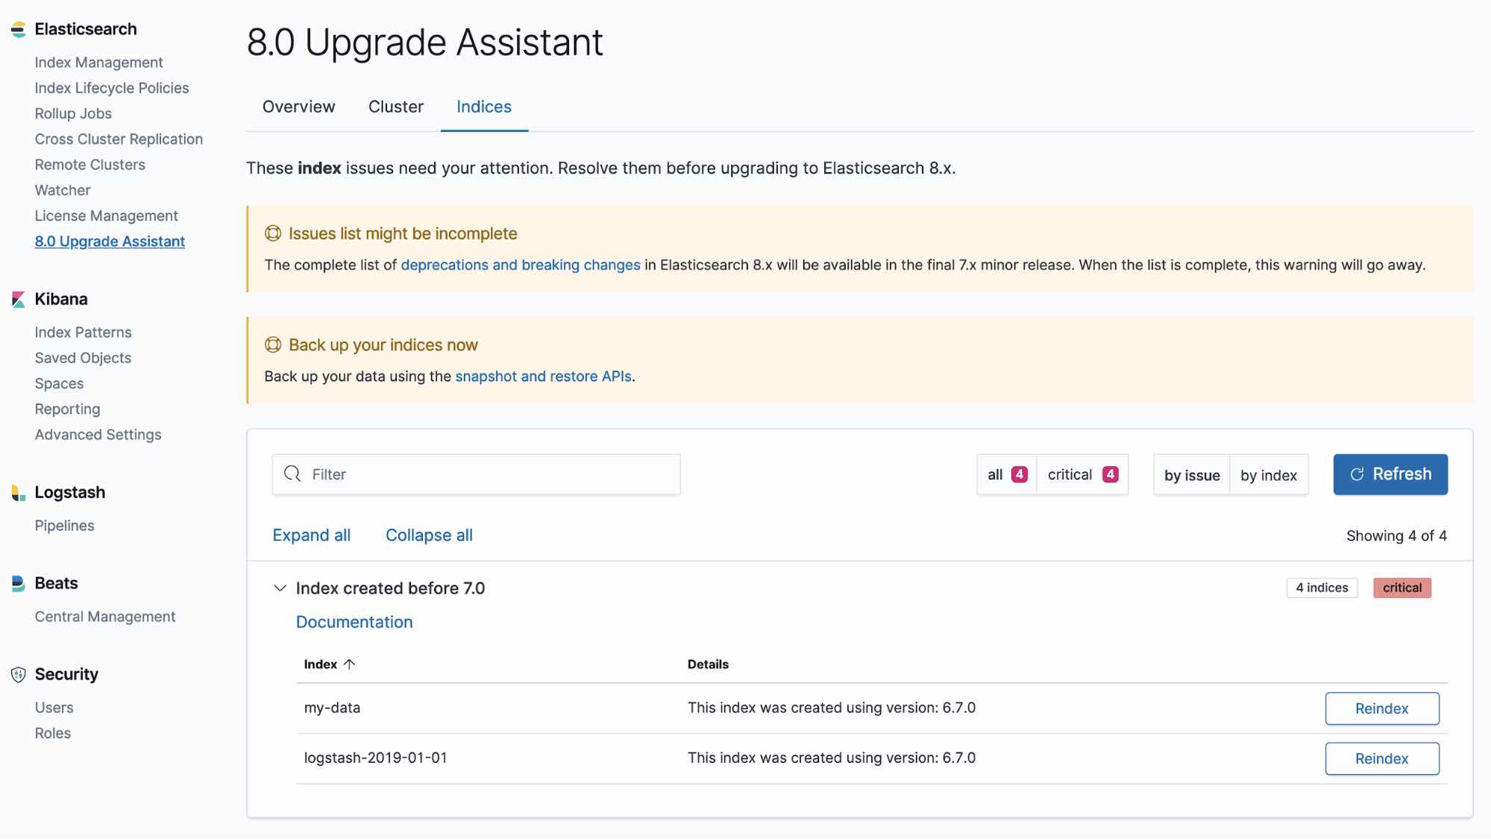Collapse all index issues
Viewport: 1491px width, 839px height.
(x=429, y=534)
